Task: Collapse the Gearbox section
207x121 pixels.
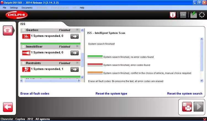Action: 77,30
